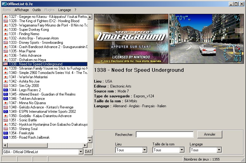Click the USA flag icon of 1333 Disney Sports Snowboarding
This screenshot has width=246, height=163.
6,43
